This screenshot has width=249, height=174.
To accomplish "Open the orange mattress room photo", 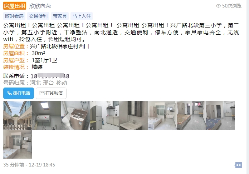I will point(191,115).
